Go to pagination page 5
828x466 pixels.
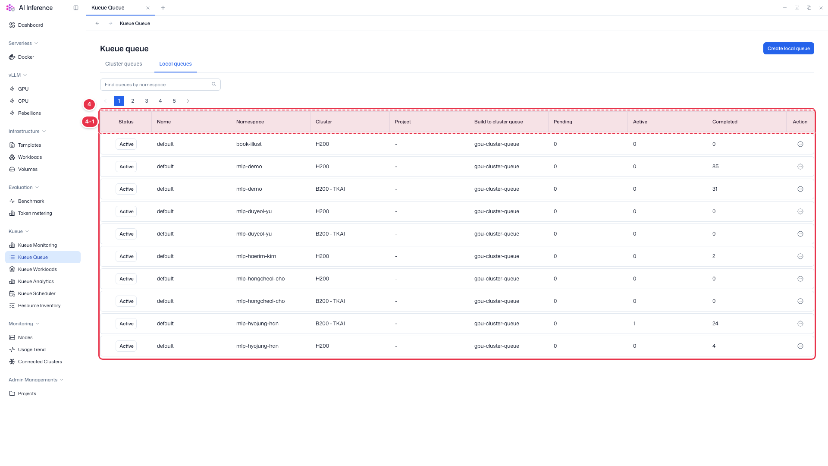(174, 101)
